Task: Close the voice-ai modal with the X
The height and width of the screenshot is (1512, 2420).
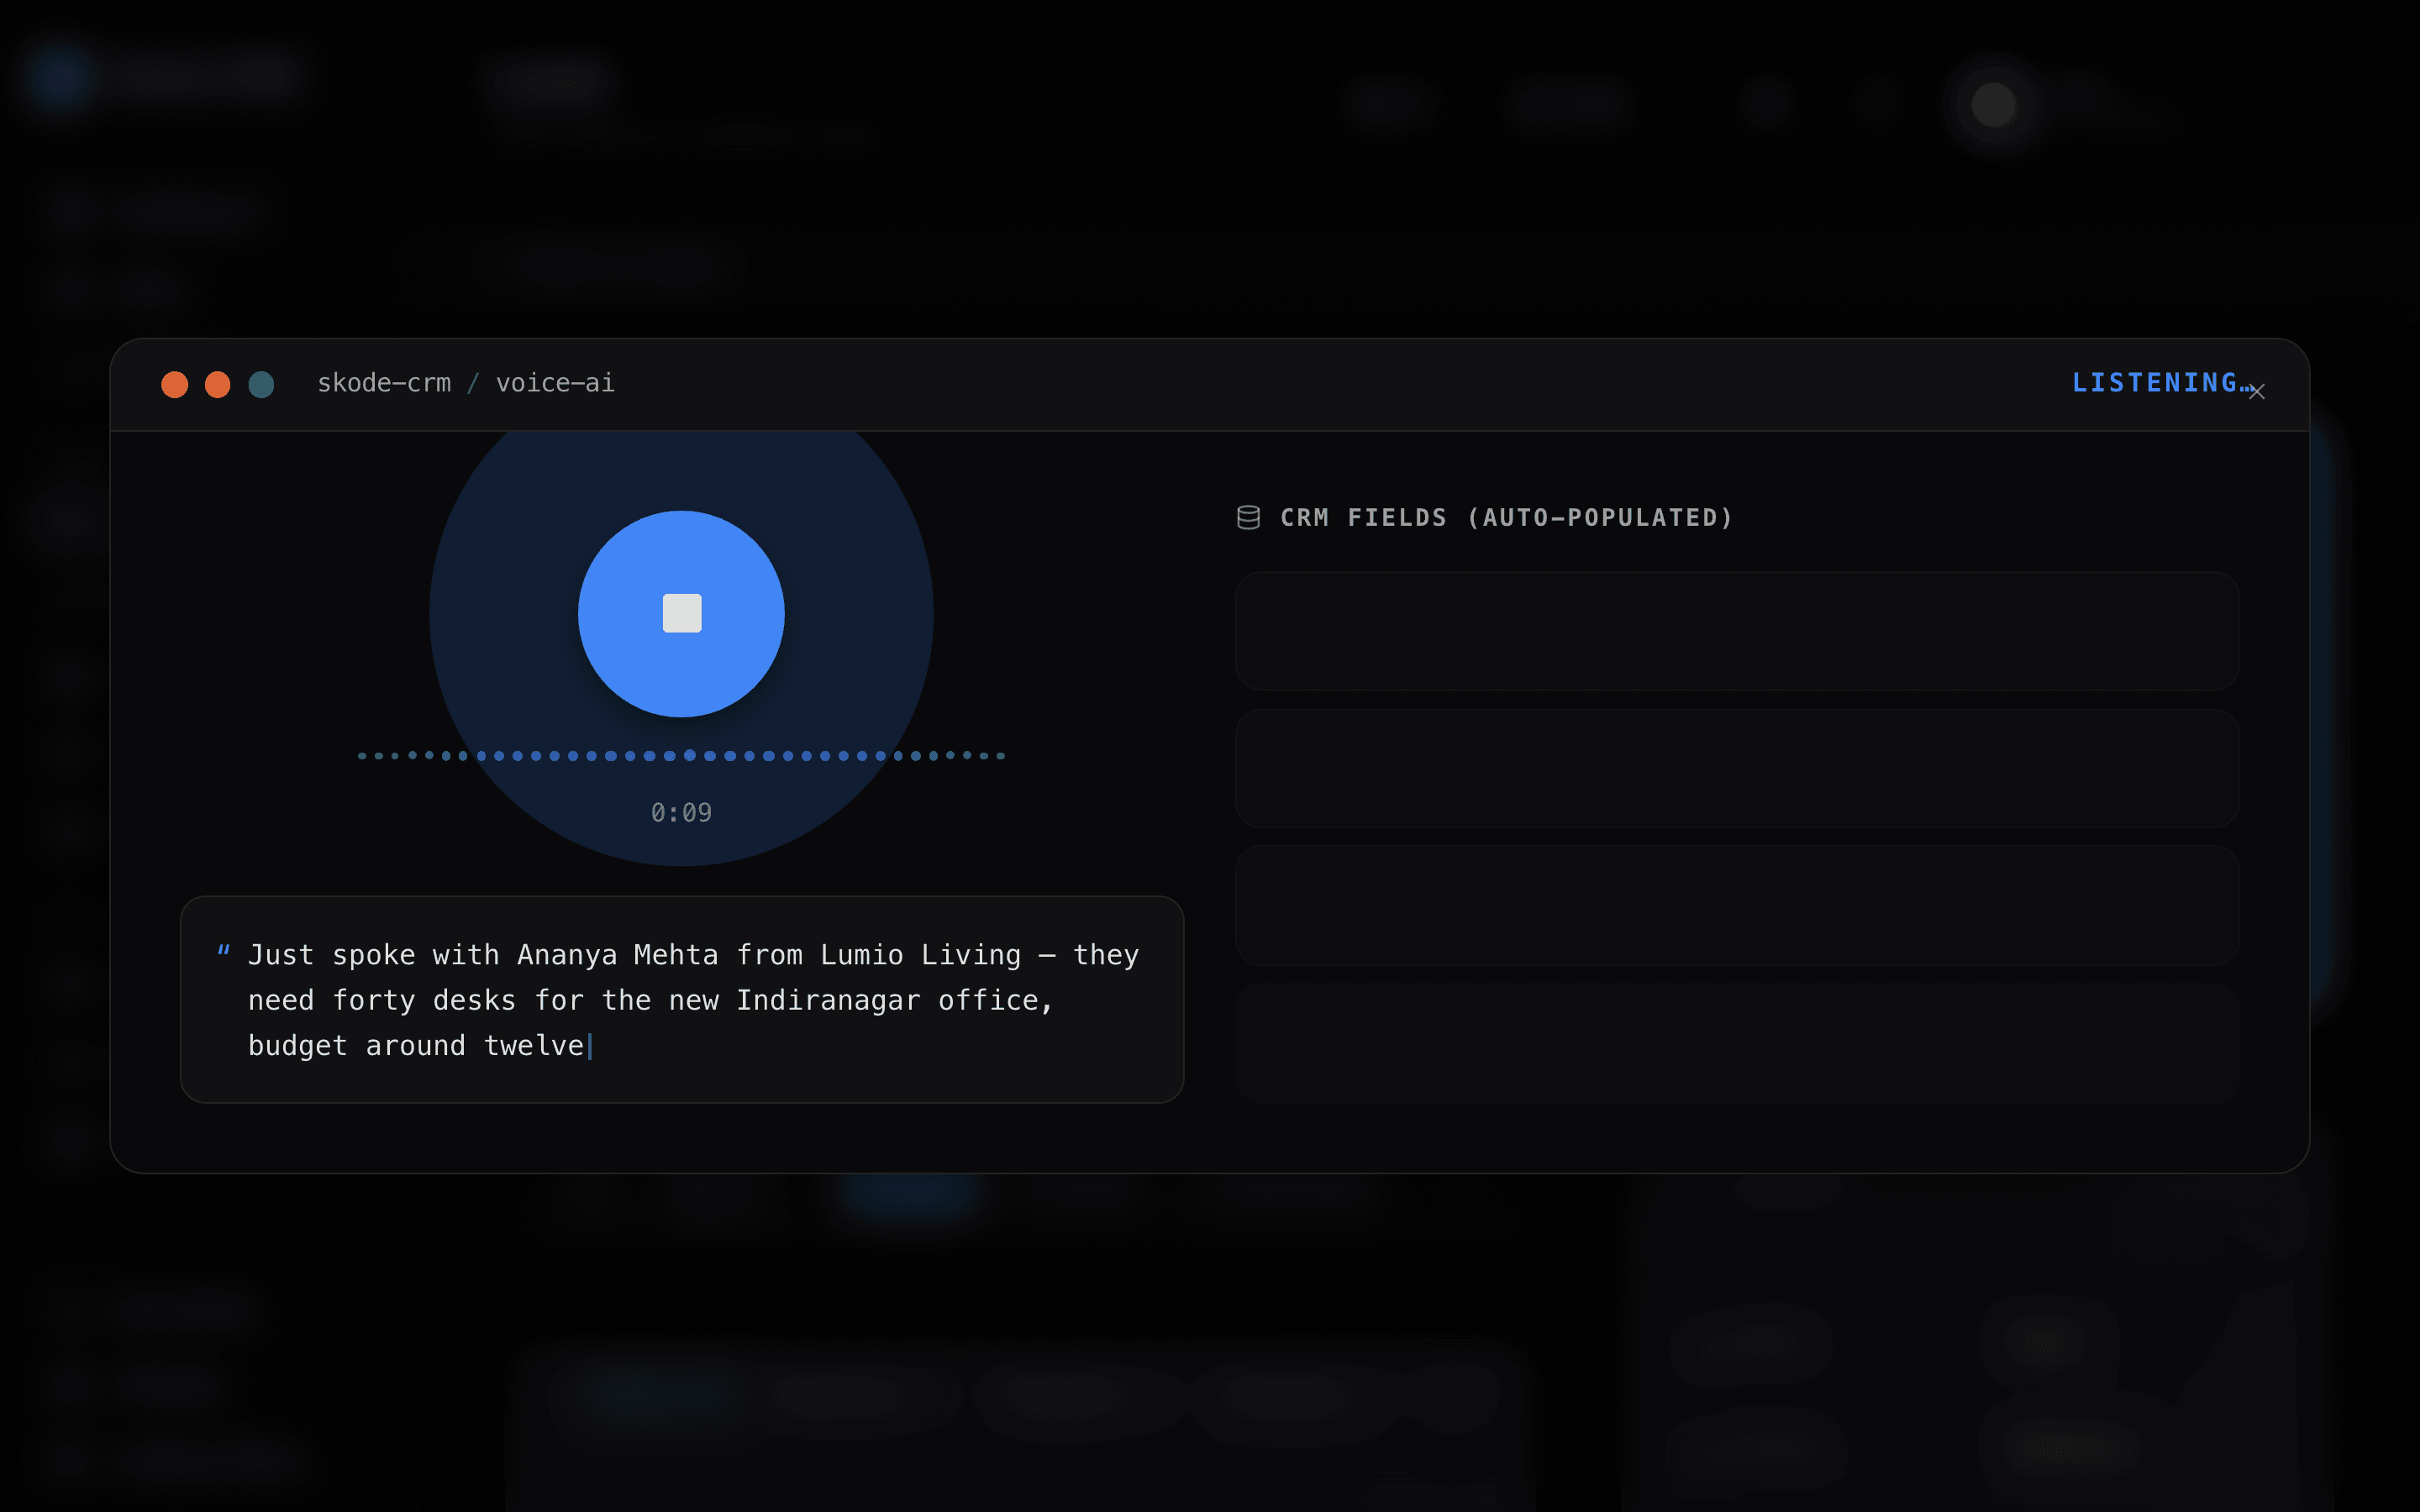Action: 2256,392
